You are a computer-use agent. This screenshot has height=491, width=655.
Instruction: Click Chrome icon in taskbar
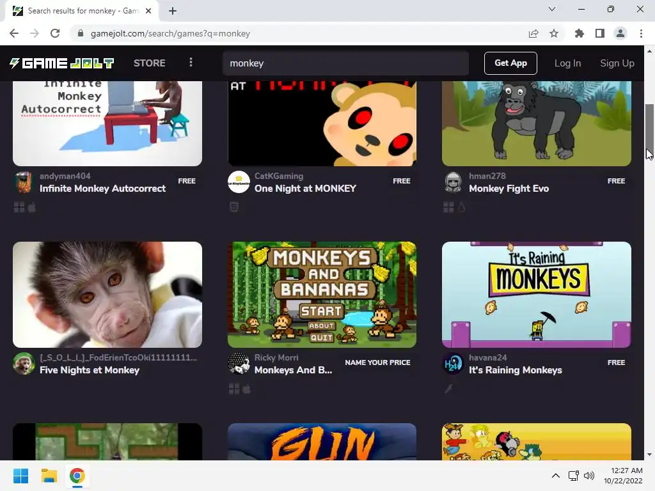click(77, 476)
